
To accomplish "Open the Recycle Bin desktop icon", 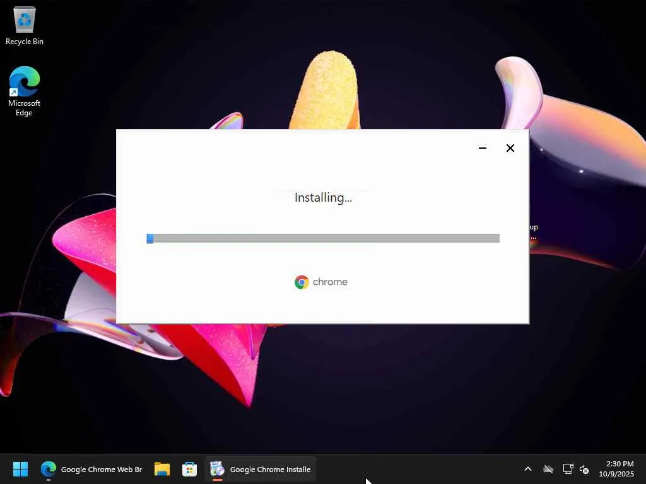I will tap(25, 25).
